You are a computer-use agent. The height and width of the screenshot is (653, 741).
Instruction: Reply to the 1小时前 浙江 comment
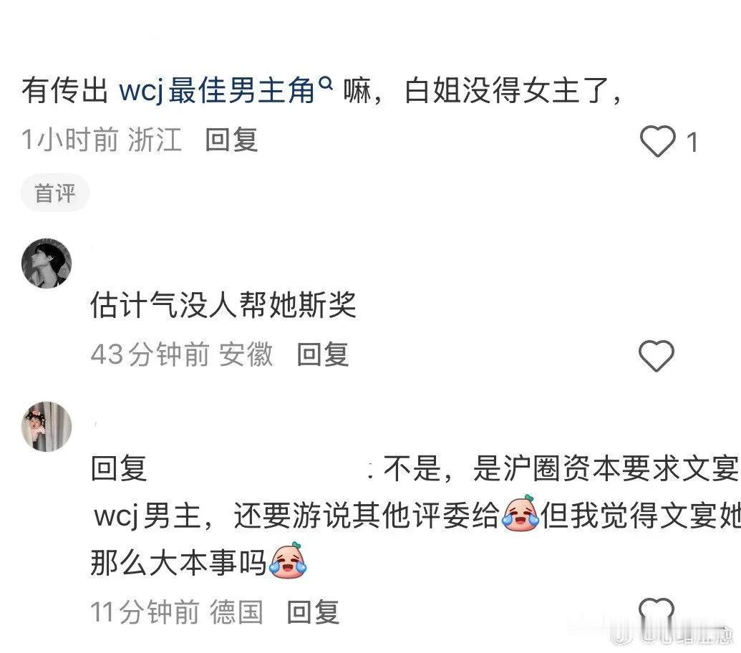tap(231, 140)
